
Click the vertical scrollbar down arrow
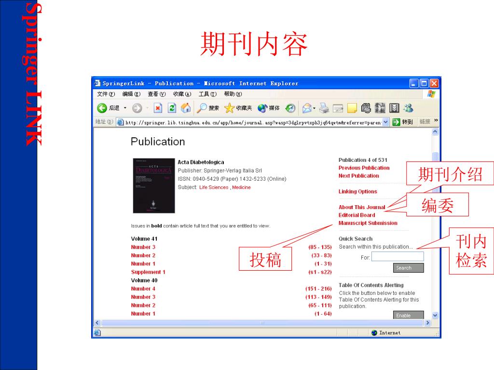[435, 315]
